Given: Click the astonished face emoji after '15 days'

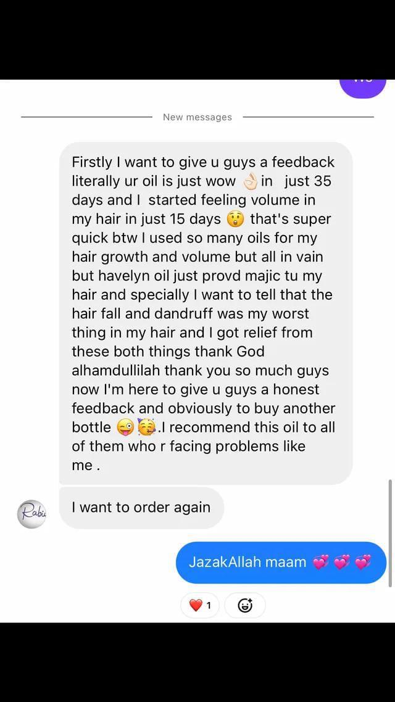Looking at the screenshot, I should pyautogui.click(x=235, y=220).
